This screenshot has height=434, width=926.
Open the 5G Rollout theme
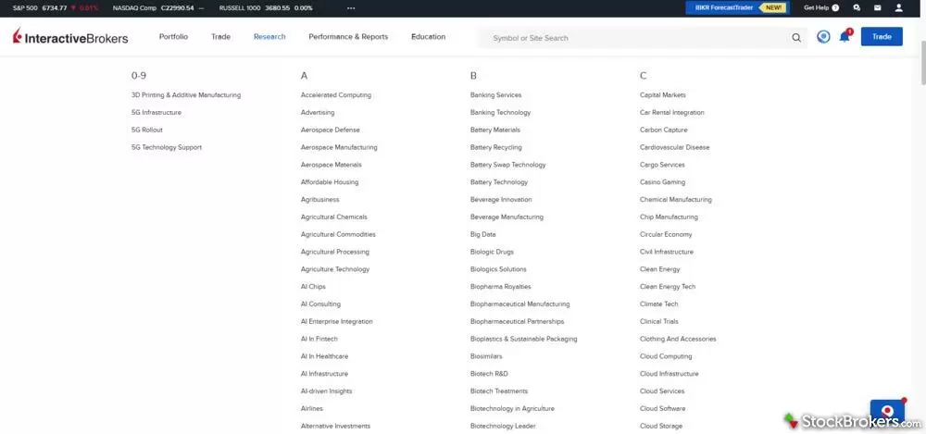tap(147, 130)
